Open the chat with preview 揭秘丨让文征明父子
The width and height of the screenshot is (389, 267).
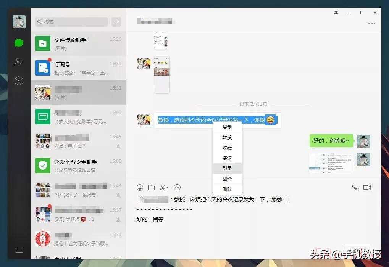[x=78, y=239]
